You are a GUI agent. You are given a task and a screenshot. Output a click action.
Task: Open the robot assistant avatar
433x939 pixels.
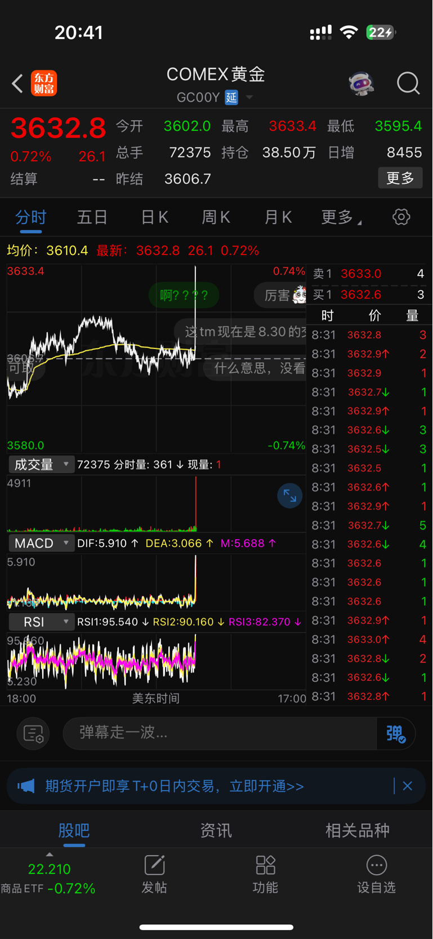point(361,83)
